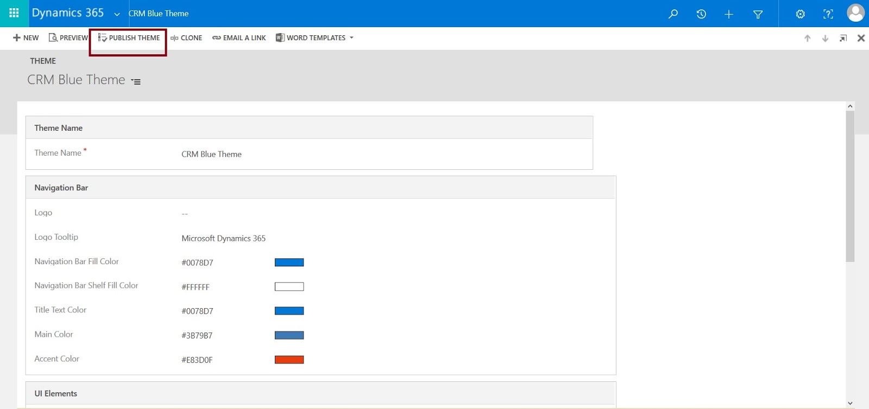Screen dimensions: 869x409
Task: Click the Navigation Bar Fill Color blue swatch
Action: (289, 263)
